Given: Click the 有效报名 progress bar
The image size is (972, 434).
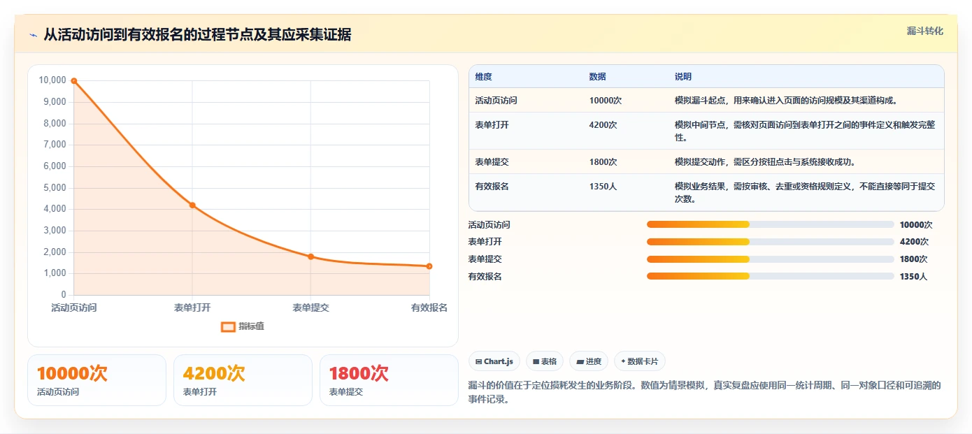Looking at the screenshot, I should (770, 276).
